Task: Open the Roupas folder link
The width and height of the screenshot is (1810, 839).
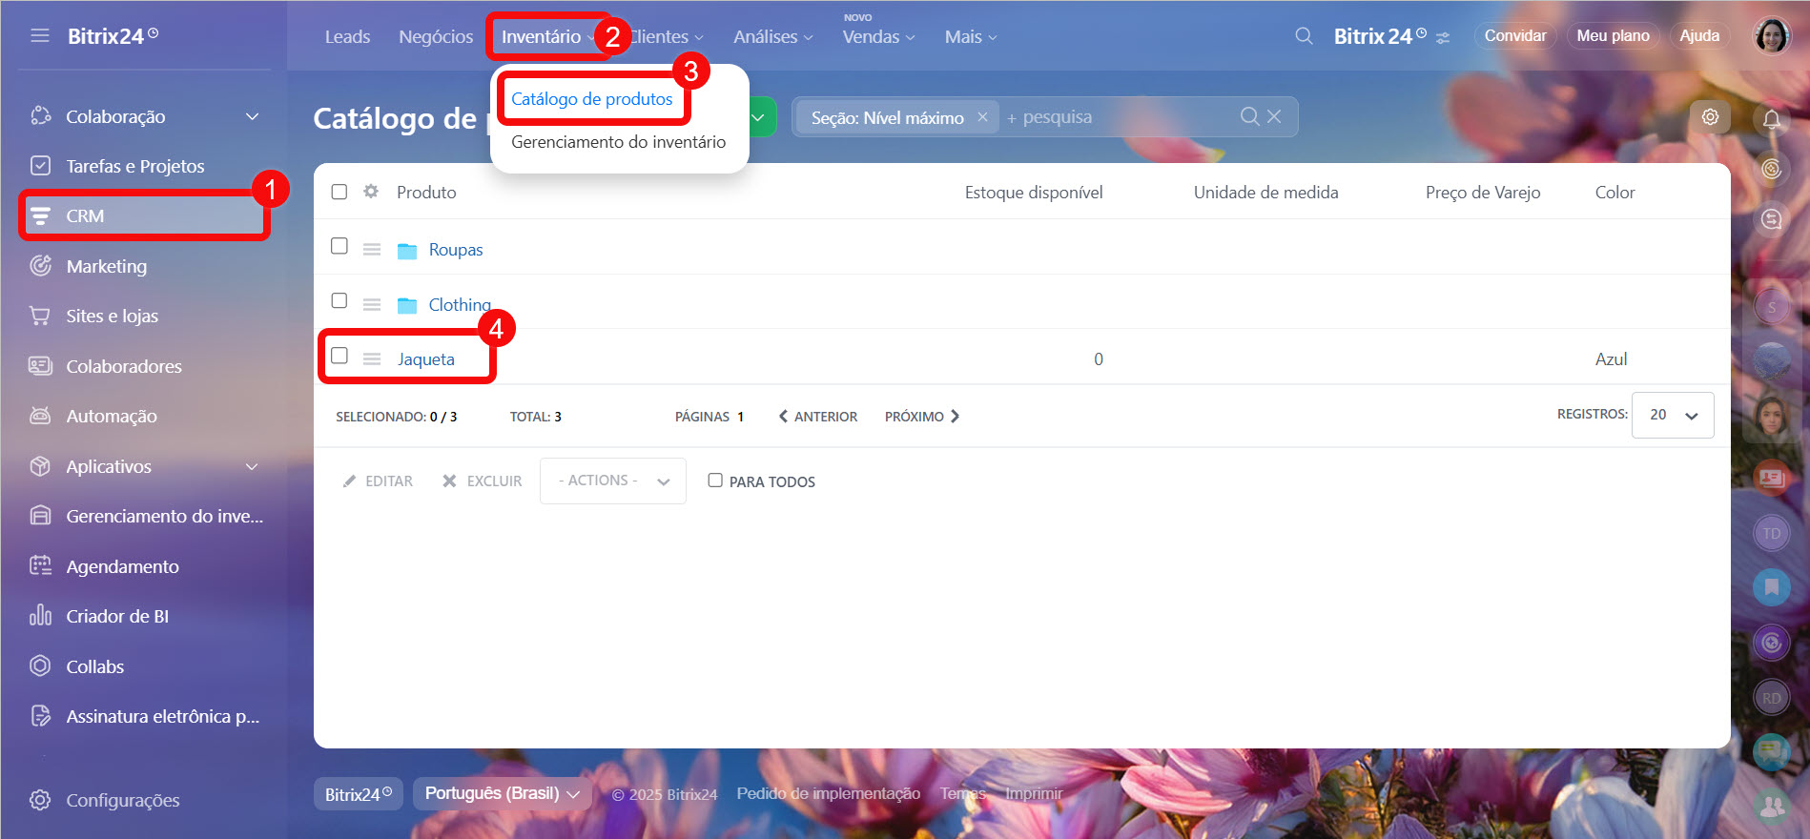Action: coord(456,250)
